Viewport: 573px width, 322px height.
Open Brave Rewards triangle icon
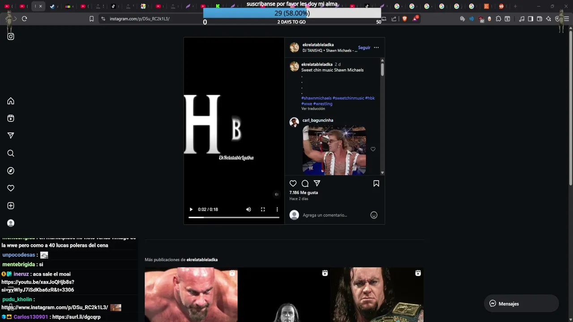pos(415,19)
